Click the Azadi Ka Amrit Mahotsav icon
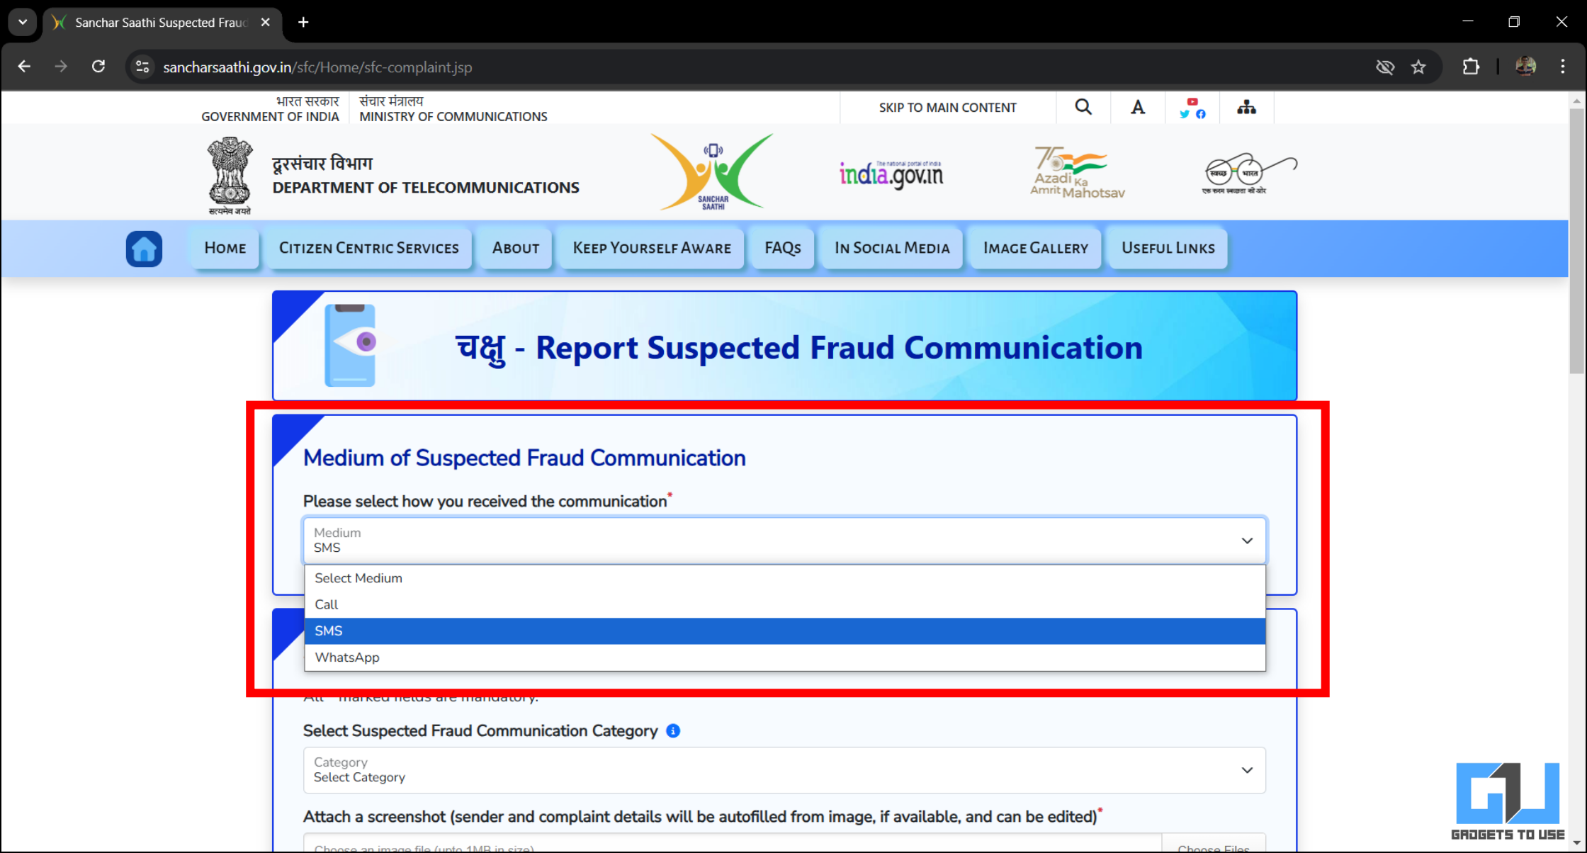 [1075, 172]
